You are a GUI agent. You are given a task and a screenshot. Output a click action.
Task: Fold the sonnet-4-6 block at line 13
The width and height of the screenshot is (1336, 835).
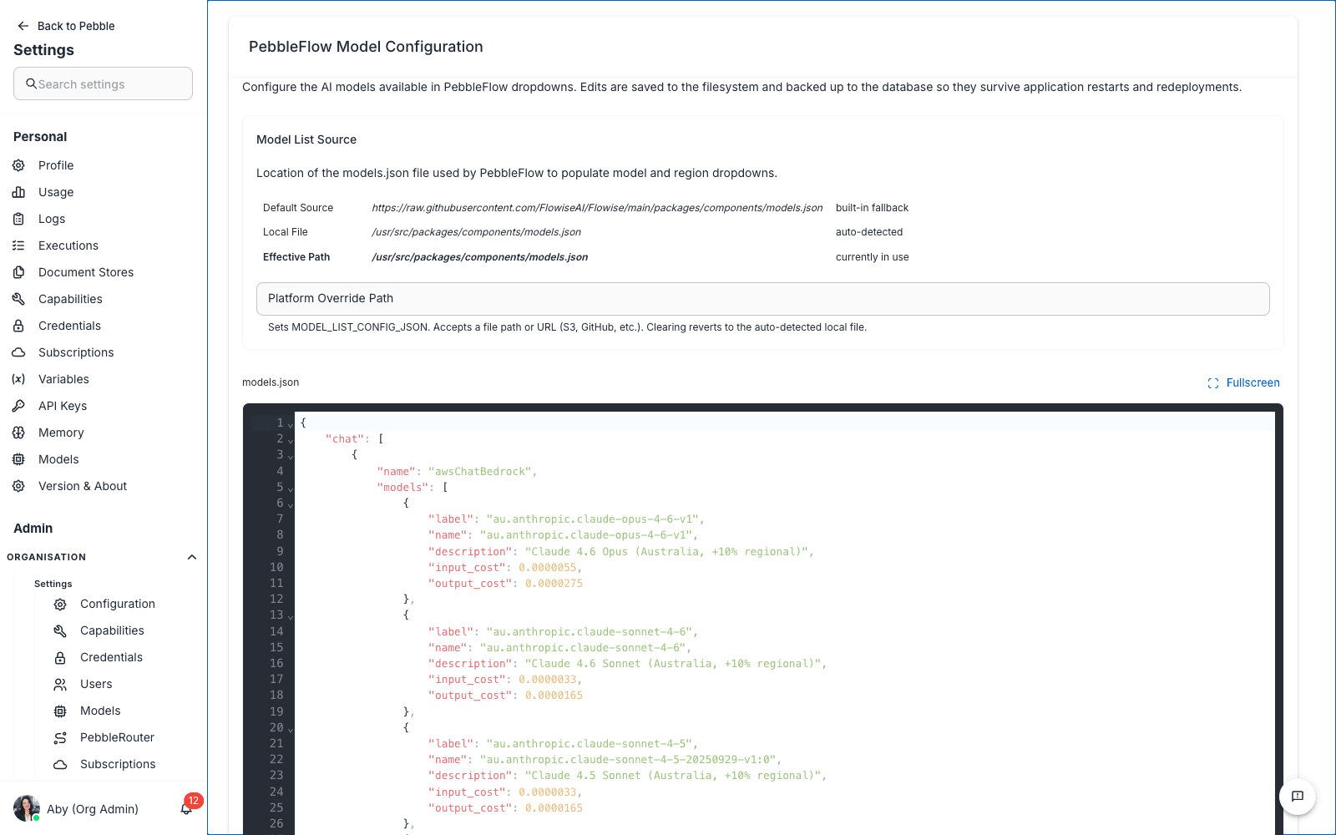[291, 616]
